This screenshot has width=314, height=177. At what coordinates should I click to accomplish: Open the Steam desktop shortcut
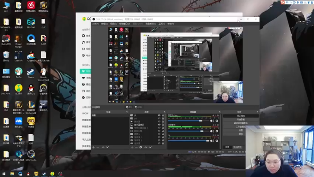[x=31, y=73]
